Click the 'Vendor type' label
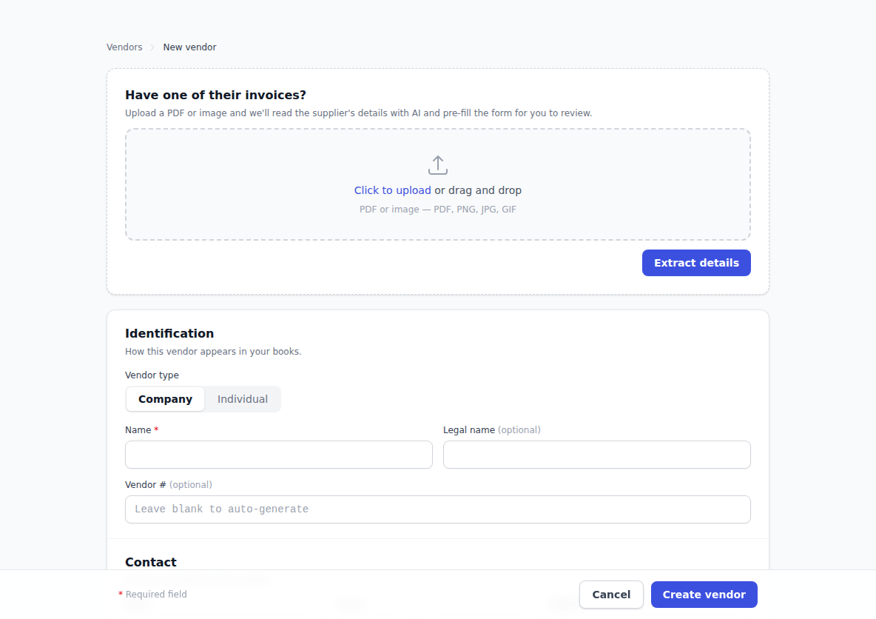The width and height of the screenshot is (876, 619). point(152,375)
